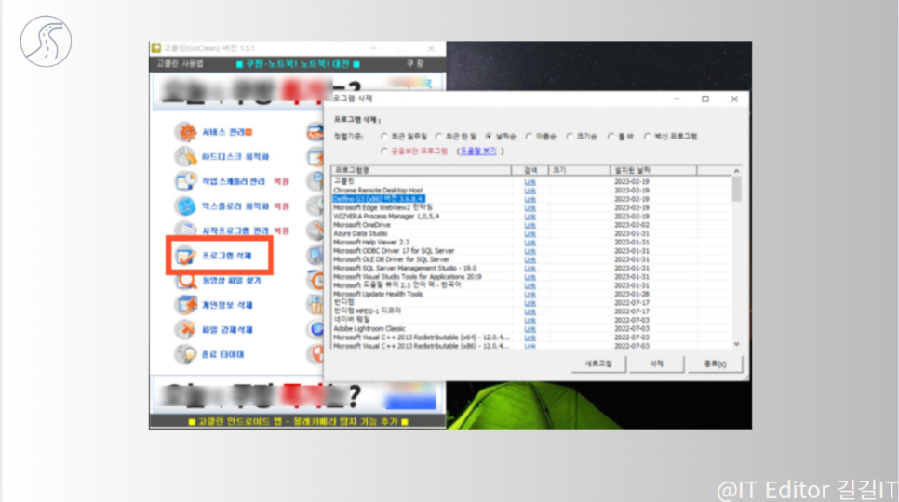The height and width of the screenshot is (502, 899).
Task: Select Visual Studio Tools for Applications row
Action: (531, 276)
